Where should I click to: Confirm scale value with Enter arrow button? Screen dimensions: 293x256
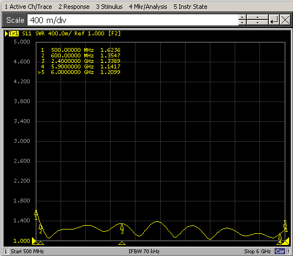click(x=274, y=20)
